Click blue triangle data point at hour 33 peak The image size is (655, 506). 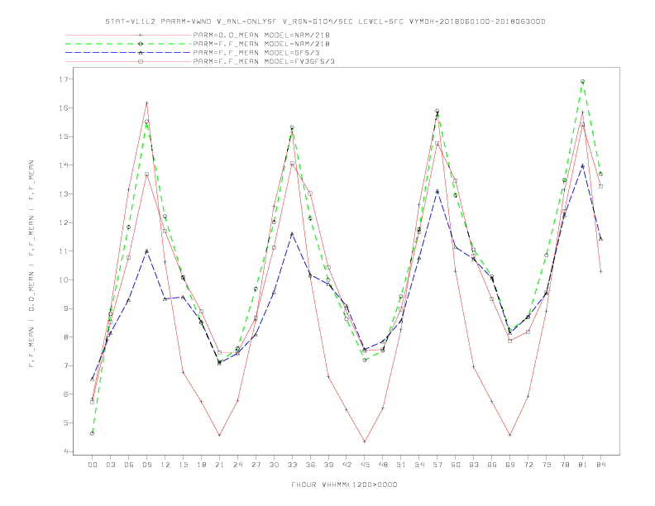(x=292, y=234)
